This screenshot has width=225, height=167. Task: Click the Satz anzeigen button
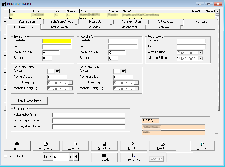46,146
